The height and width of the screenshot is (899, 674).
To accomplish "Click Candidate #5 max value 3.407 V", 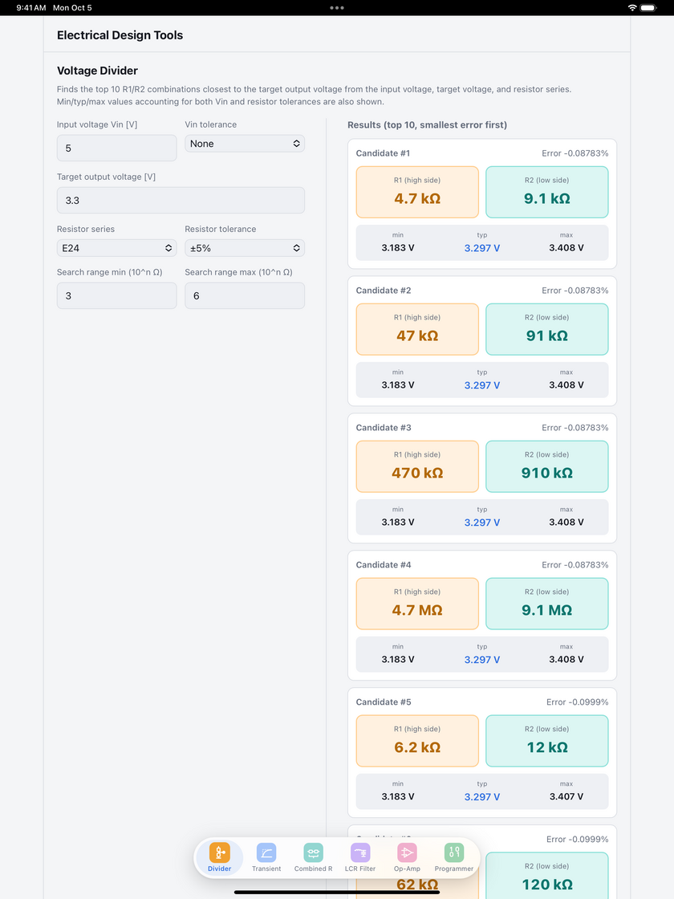I will point(566,796).
